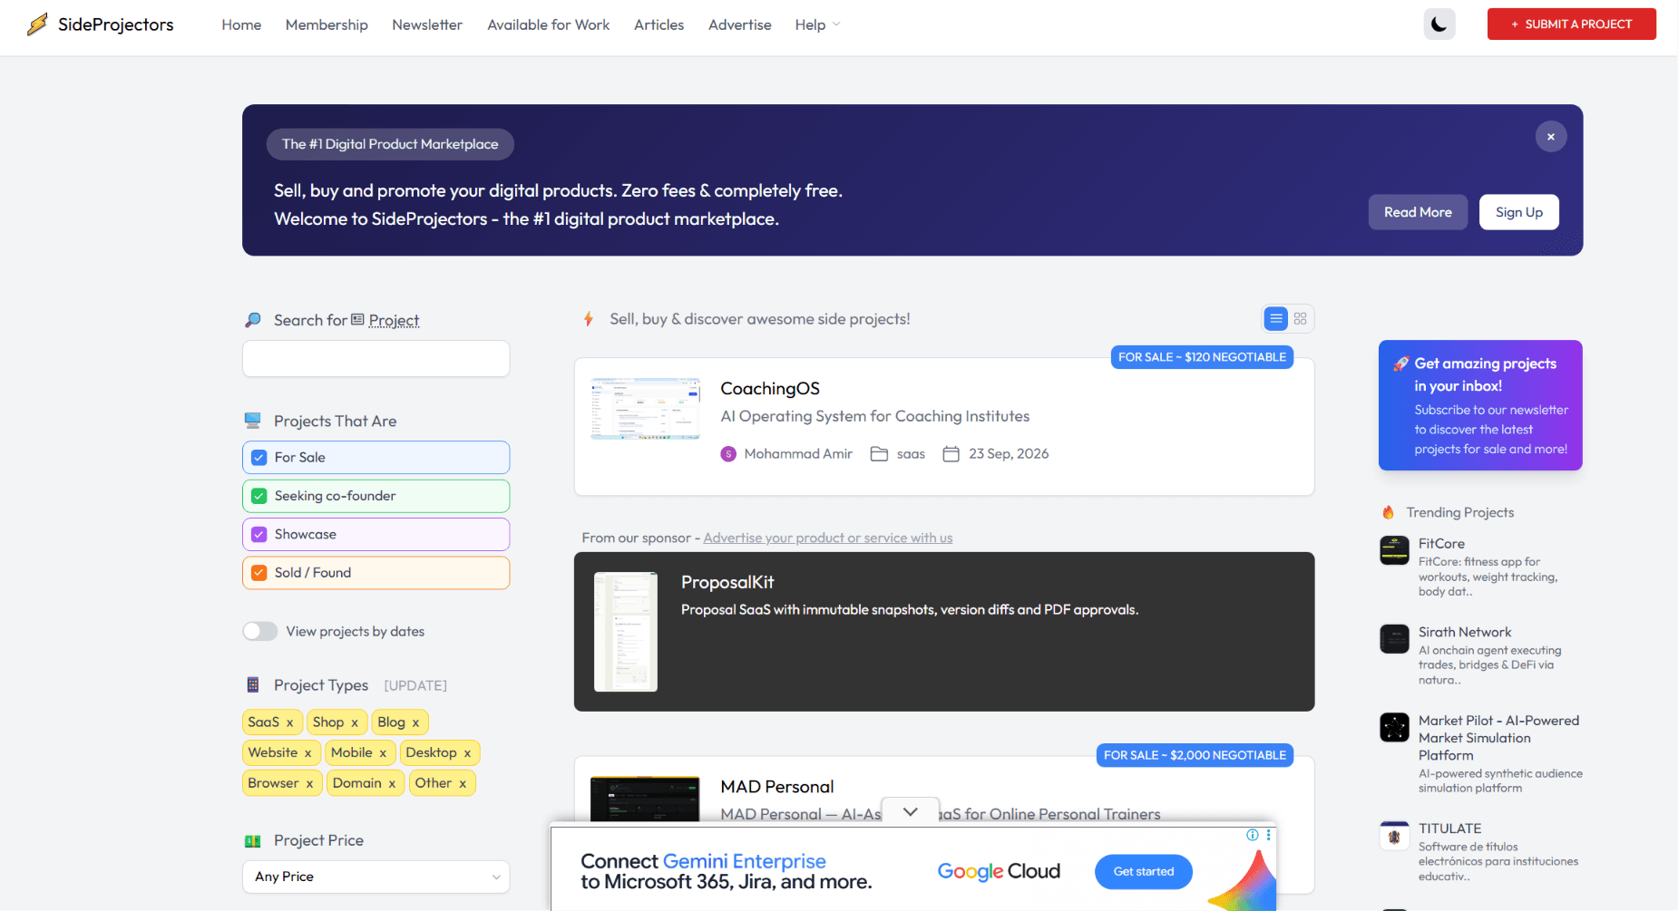Switch to list view layout

tap(1276, 319)
